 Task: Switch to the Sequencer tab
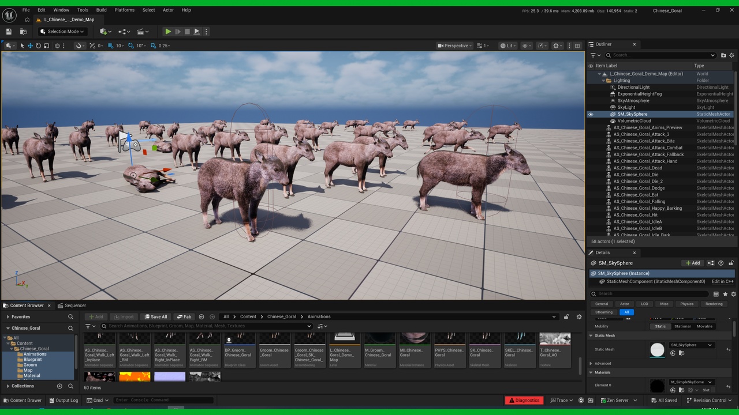[x=72, y=305]
